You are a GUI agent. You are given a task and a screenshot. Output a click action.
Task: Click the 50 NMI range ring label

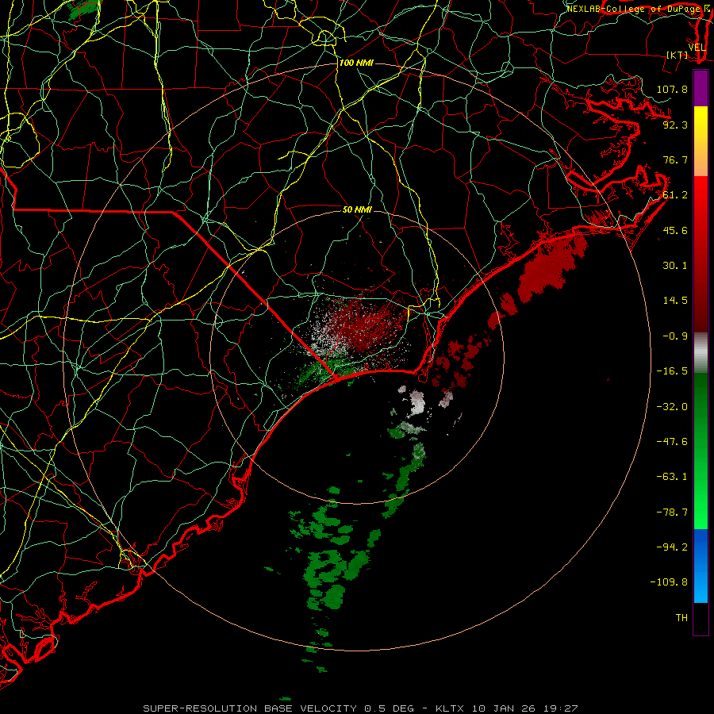click(357, 209)
